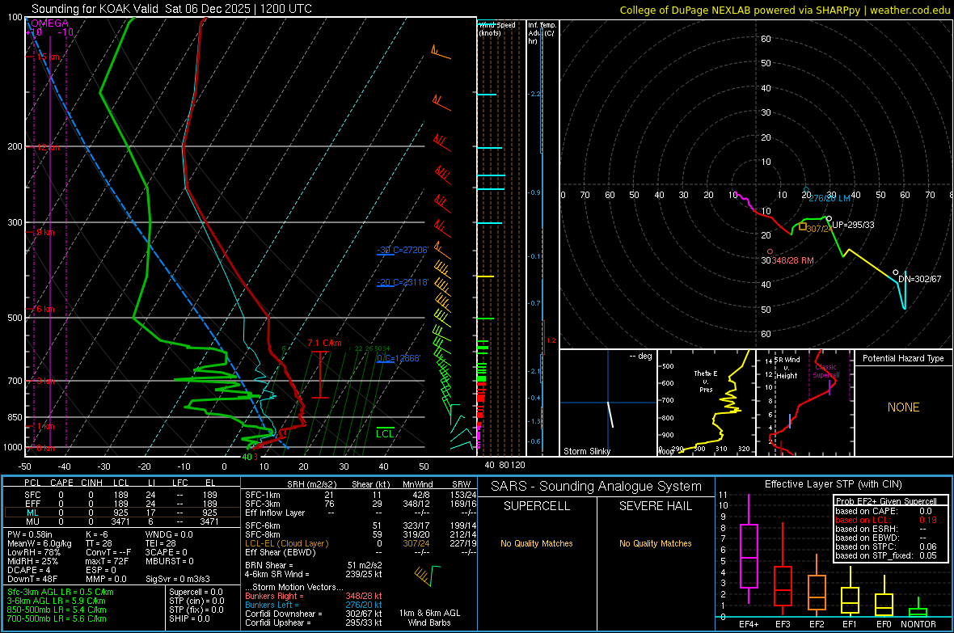This screenshot has height=633, width=954.
Task: Click 'No Quality Matches' under SEVERE HAIL
Action: pos(655,543)
